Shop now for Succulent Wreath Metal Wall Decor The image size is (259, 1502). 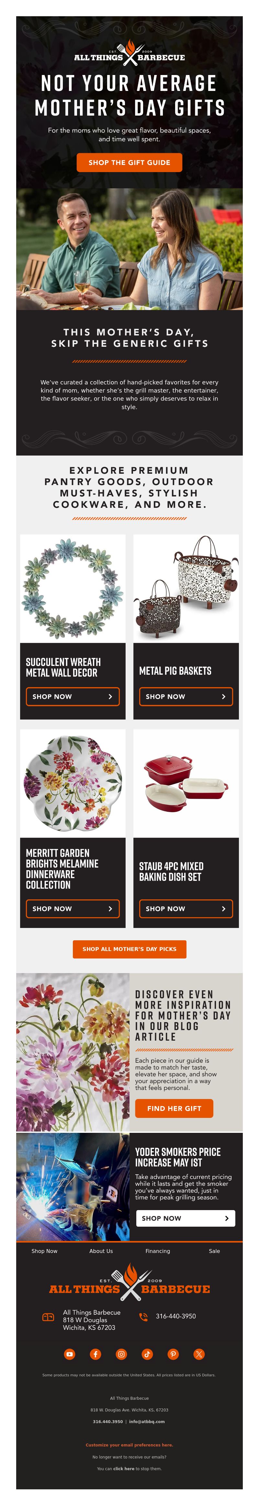73,697
